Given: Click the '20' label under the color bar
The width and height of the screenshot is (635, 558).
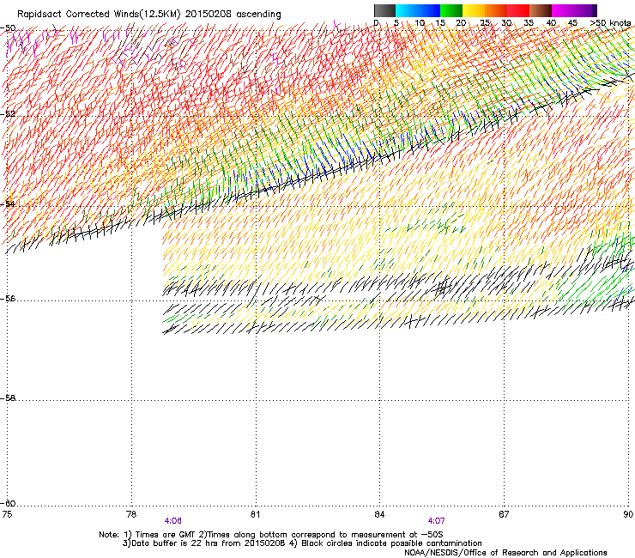Looking at the screenshot, I should click(461, 22).
